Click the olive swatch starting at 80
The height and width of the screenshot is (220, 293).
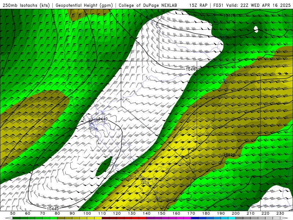point(61,218)
